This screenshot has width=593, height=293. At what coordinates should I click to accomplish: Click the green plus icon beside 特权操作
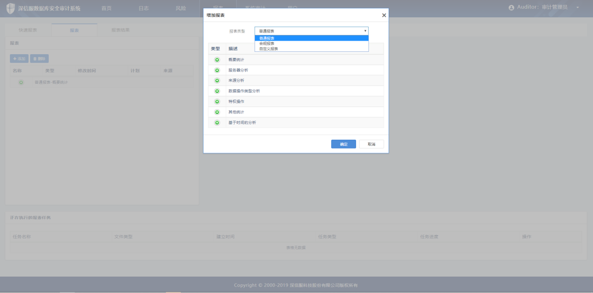coord(217,101)
